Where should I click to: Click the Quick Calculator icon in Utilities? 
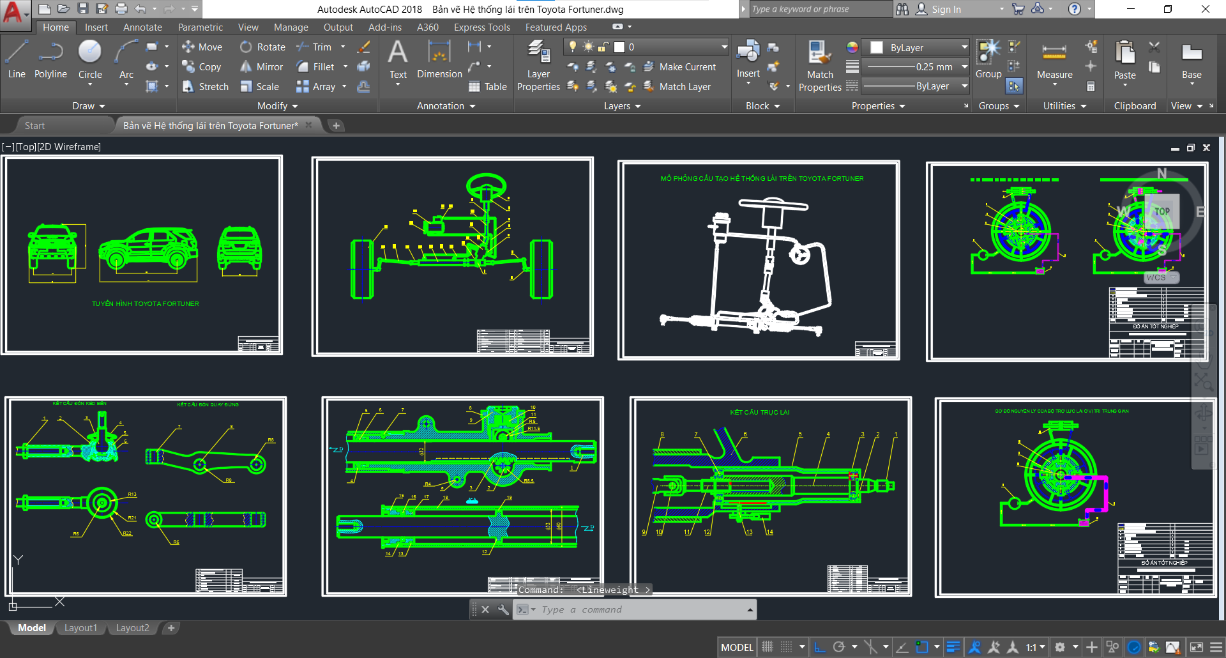[1091, 86]
